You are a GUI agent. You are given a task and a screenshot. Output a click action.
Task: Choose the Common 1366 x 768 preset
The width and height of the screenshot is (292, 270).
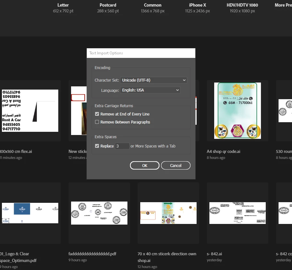[x=153, y=8]
